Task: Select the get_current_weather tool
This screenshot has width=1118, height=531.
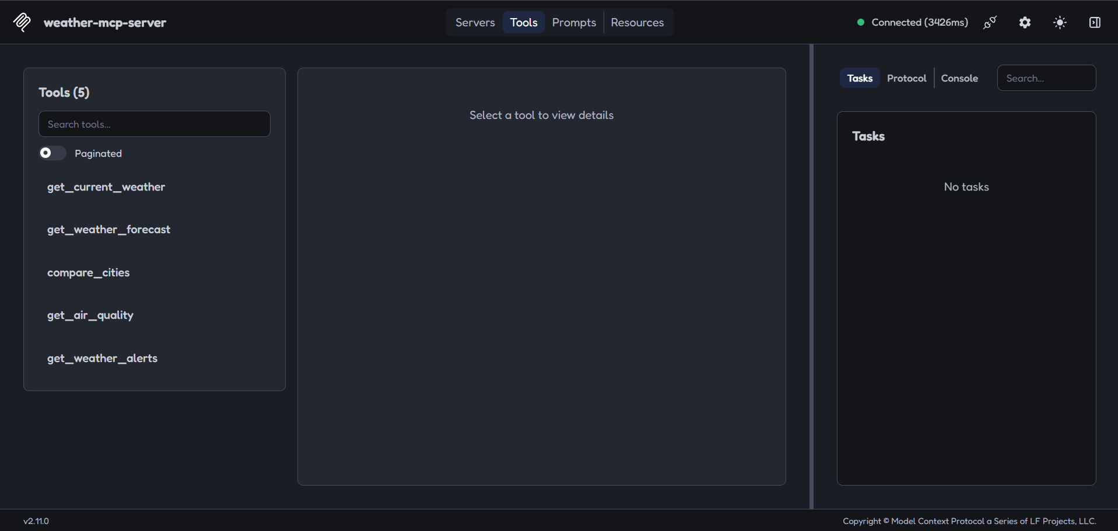Action: (155, 187)
